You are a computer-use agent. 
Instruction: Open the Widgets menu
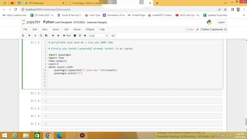[90, 29]
